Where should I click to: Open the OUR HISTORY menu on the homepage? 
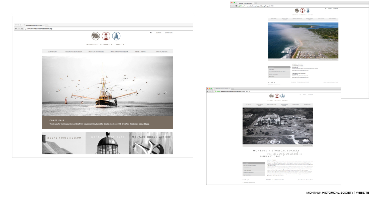coord(52,52)
